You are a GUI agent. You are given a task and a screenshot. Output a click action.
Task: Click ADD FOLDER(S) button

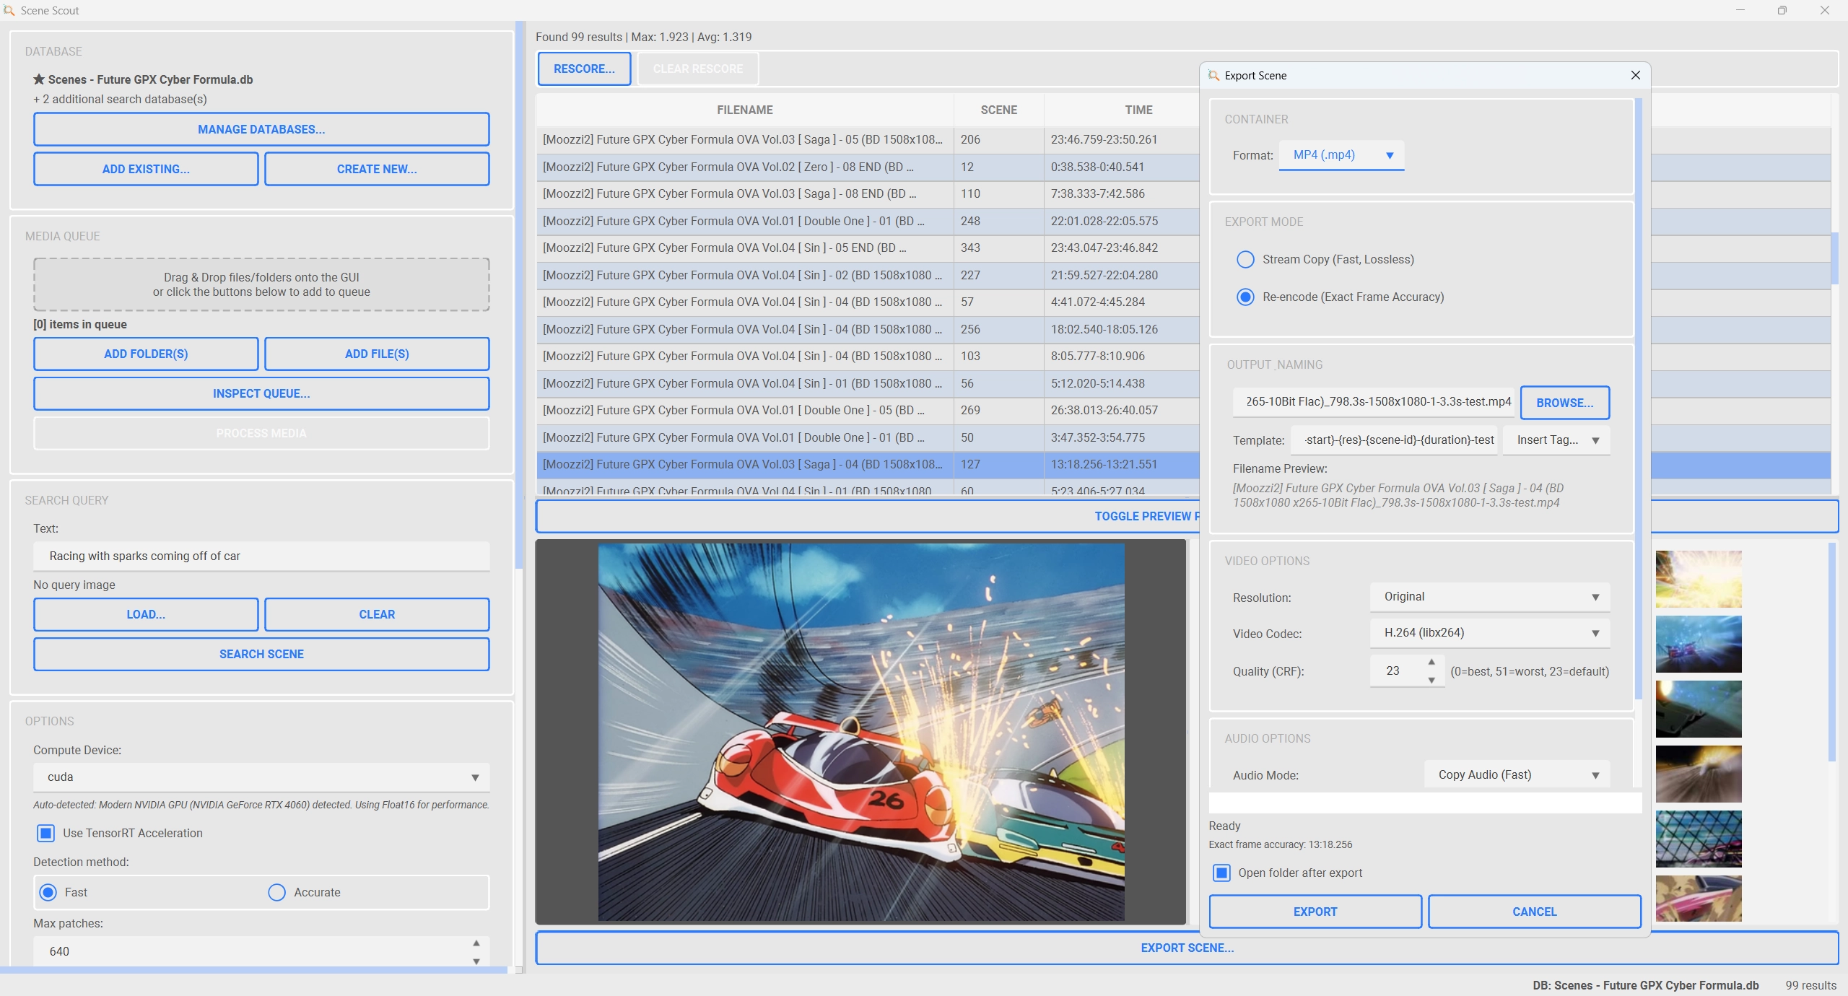tap(146, 354)
